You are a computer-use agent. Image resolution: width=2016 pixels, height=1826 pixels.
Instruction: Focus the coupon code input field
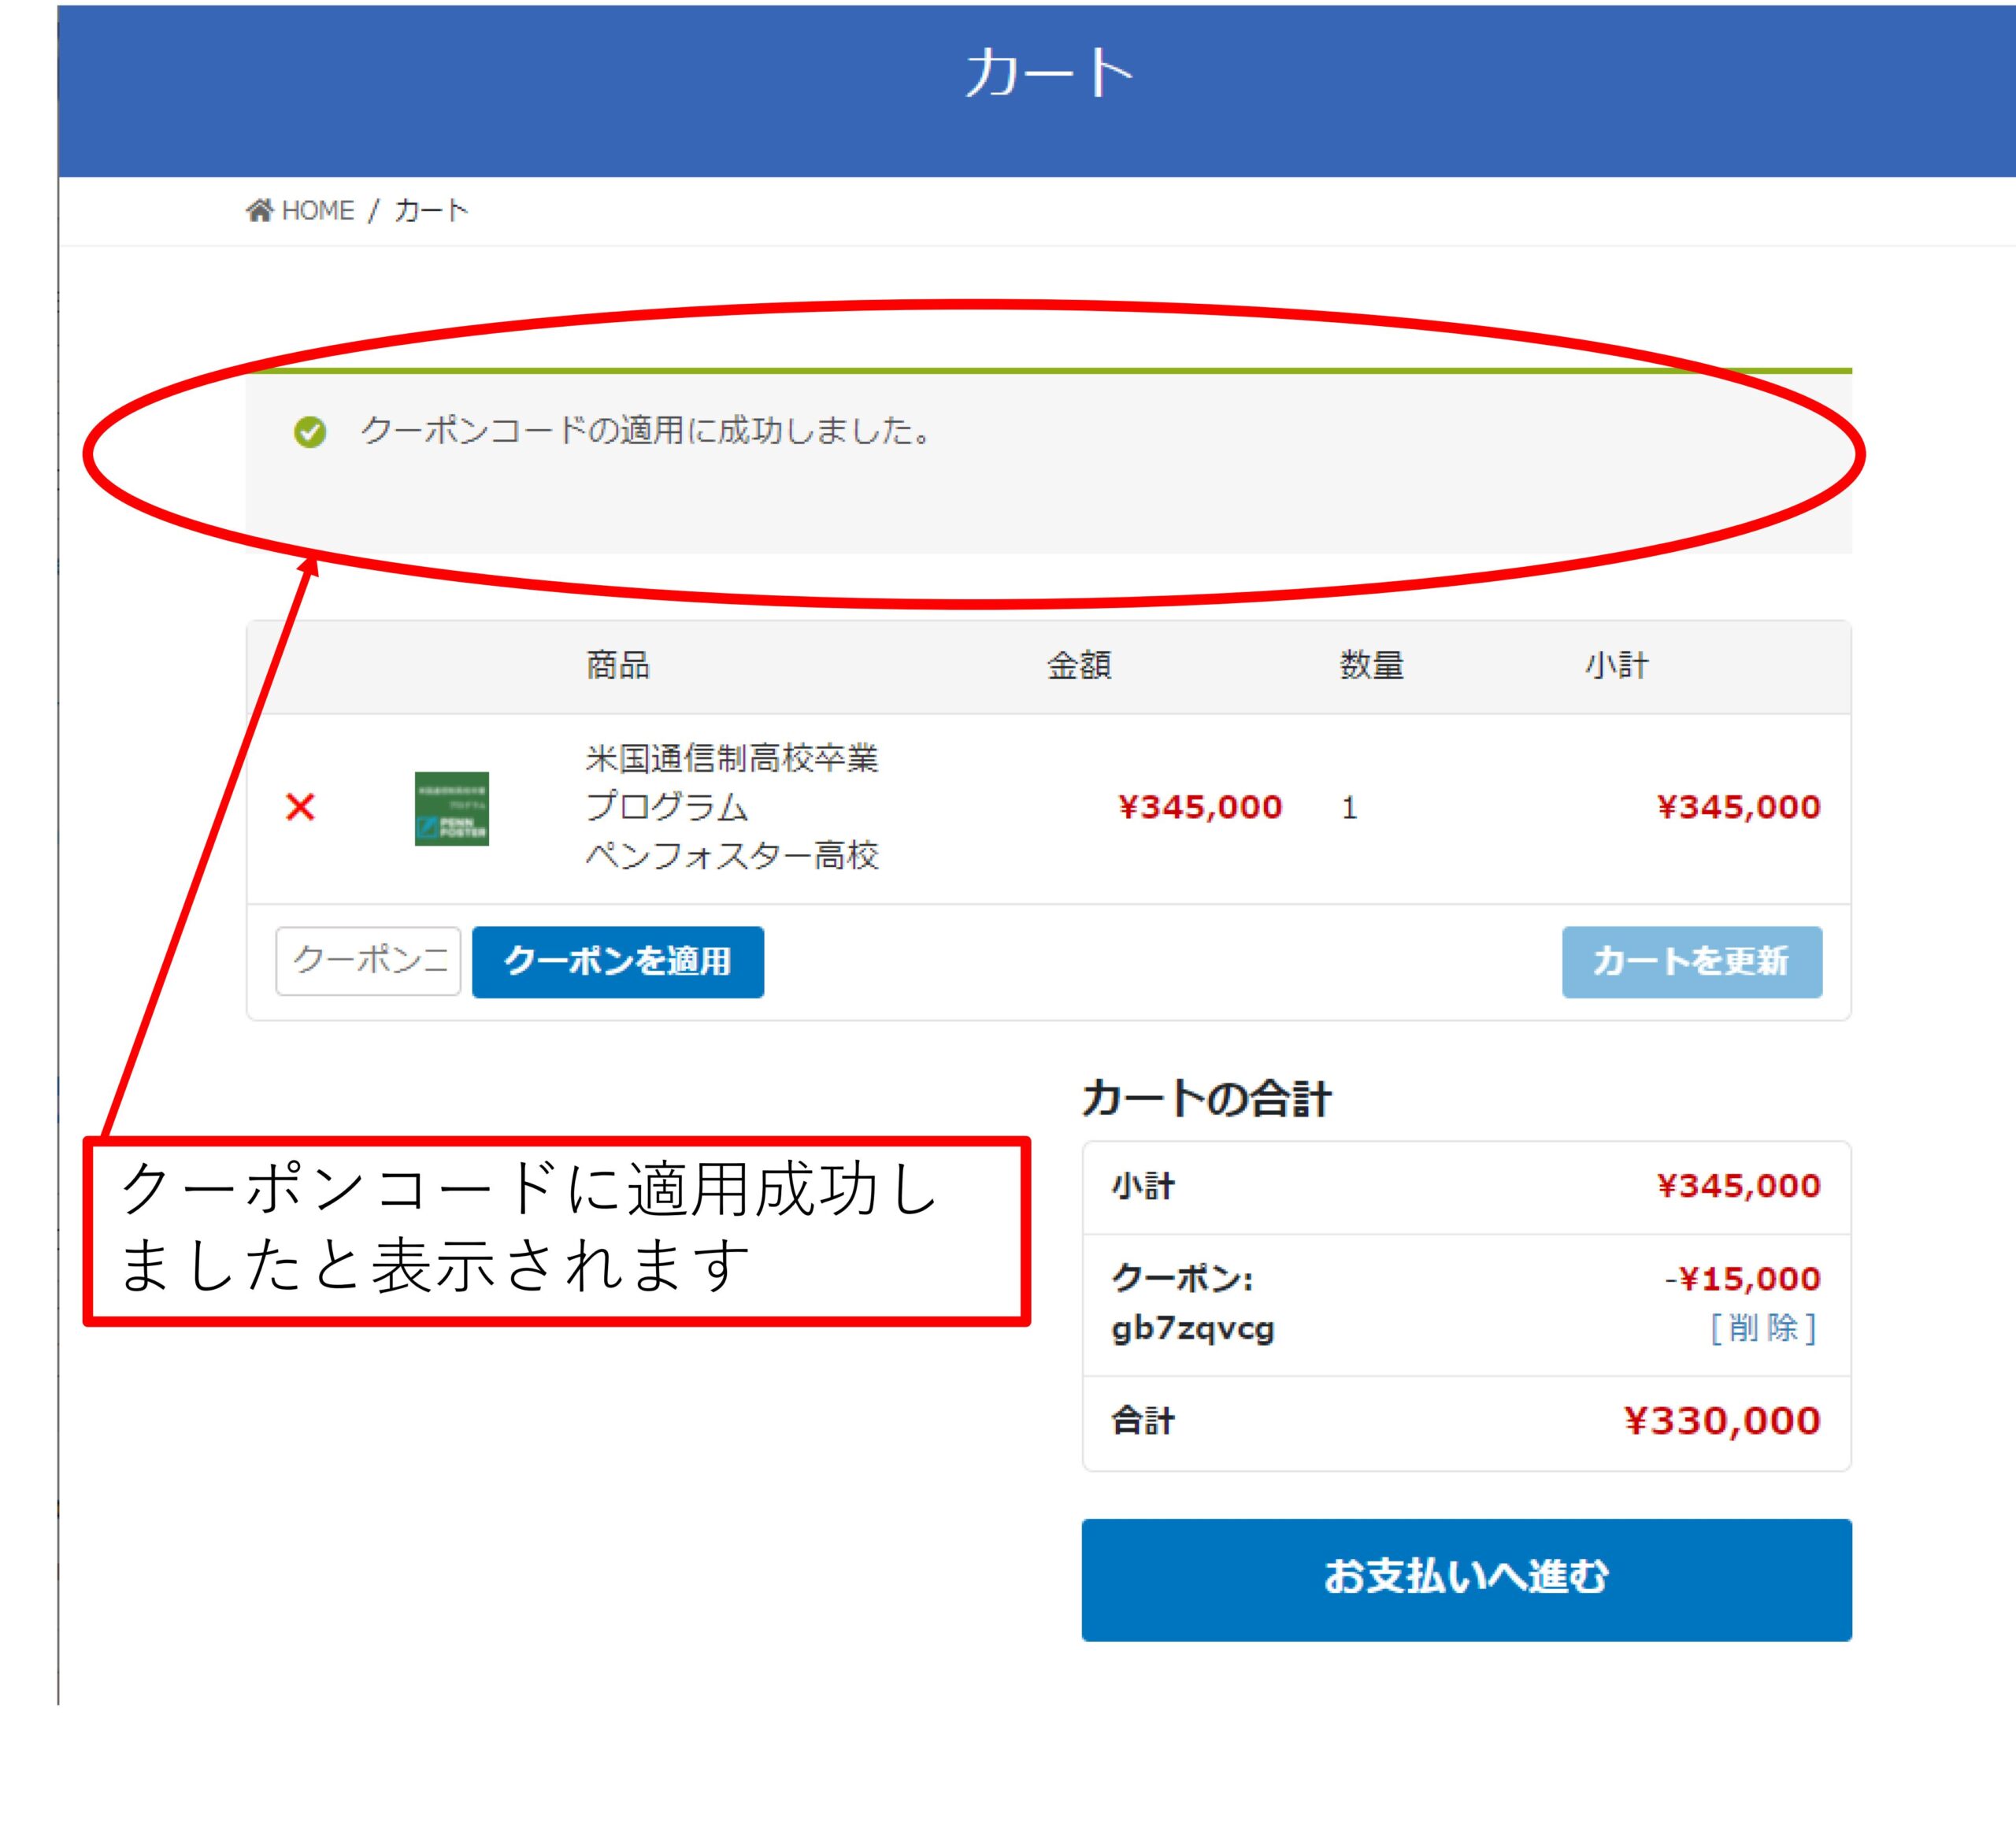(x=368, y=961)
